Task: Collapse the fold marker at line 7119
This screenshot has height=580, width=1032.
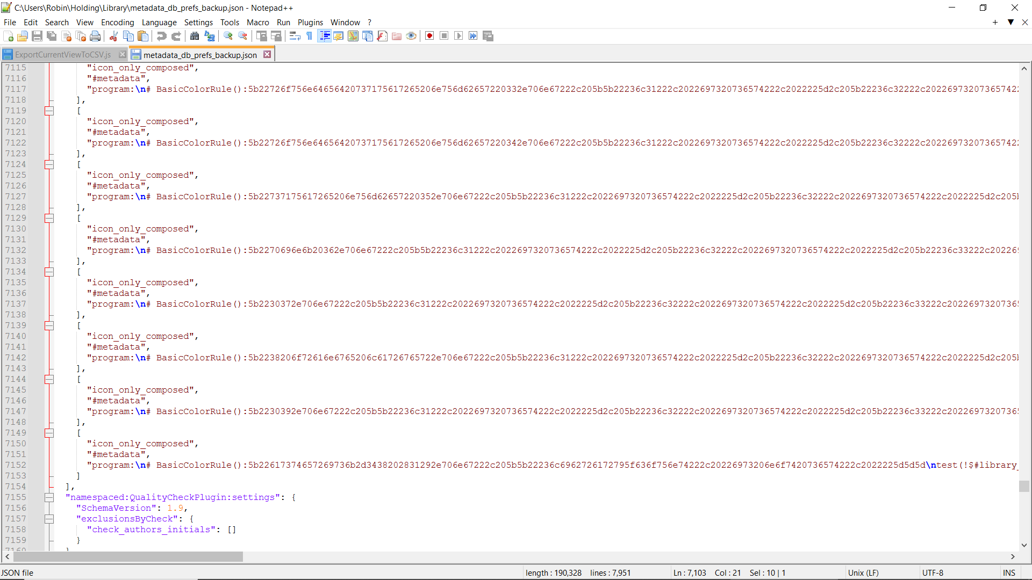Action: tap(49, 111)
